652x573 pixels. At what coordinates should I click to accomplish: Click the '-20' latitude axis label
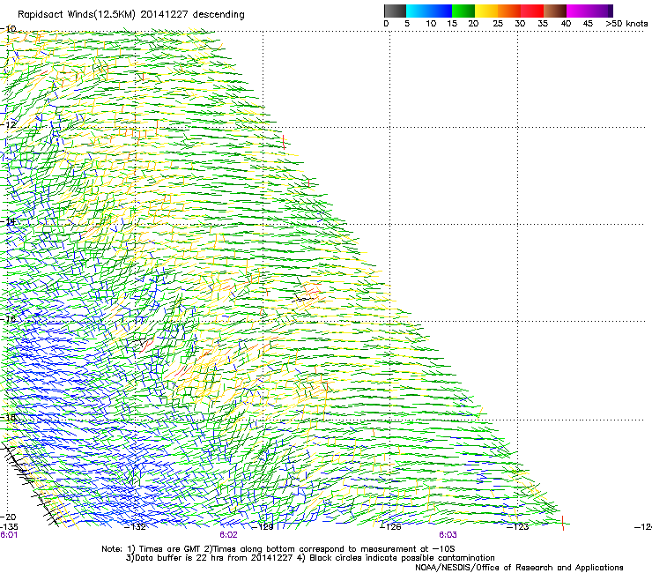(8, 517)
